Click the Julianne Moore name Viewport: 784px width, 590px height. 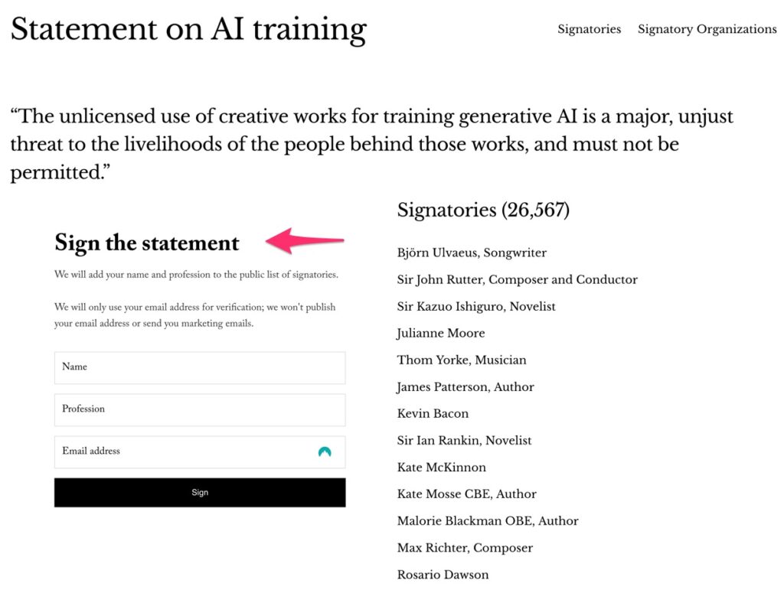click(441, 333)
